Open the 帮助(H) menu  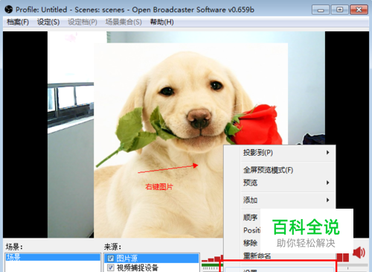162,22
